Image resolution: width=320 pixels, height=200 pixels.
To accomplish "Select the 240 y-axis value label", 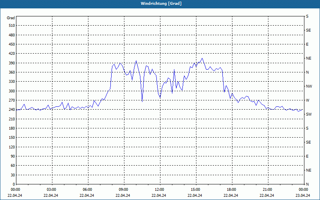I will (11, 110).
